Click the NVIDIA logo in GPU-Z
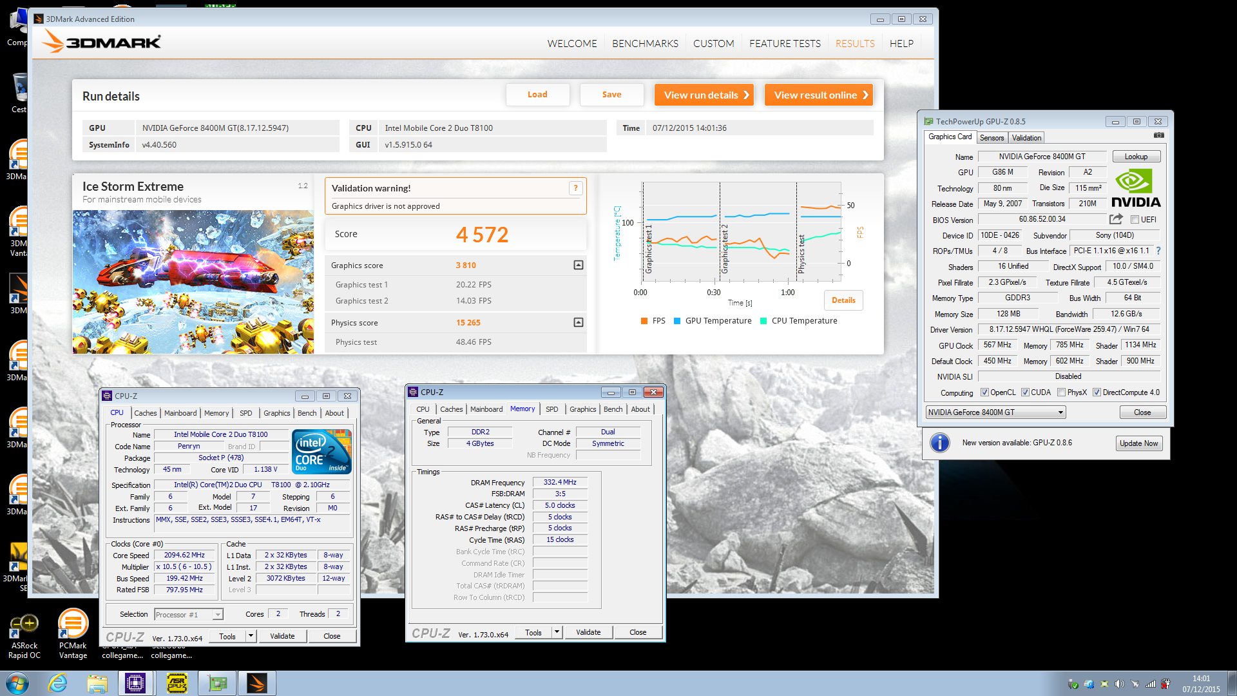1237x696 pixels. 1136,188
